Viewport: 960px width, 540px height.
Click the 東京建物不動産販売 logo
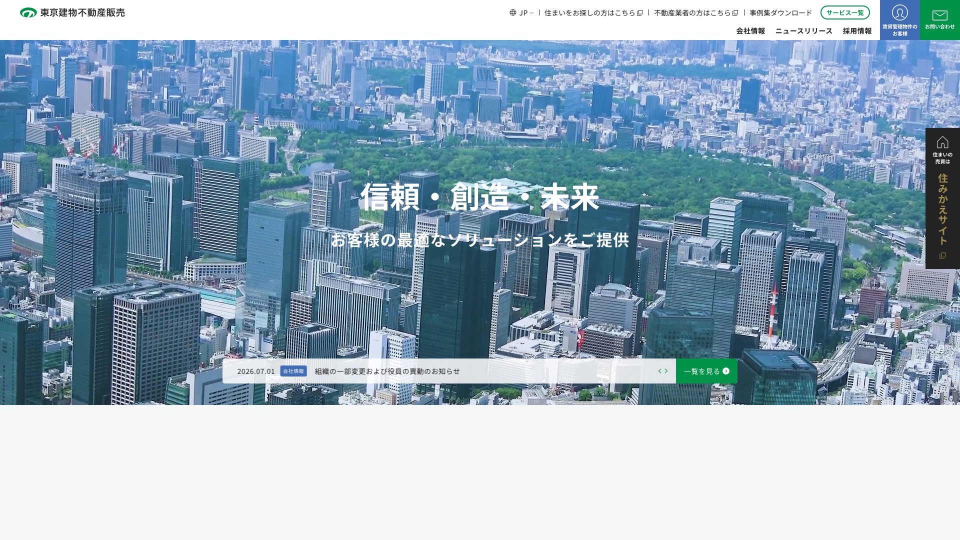(72, 12)
